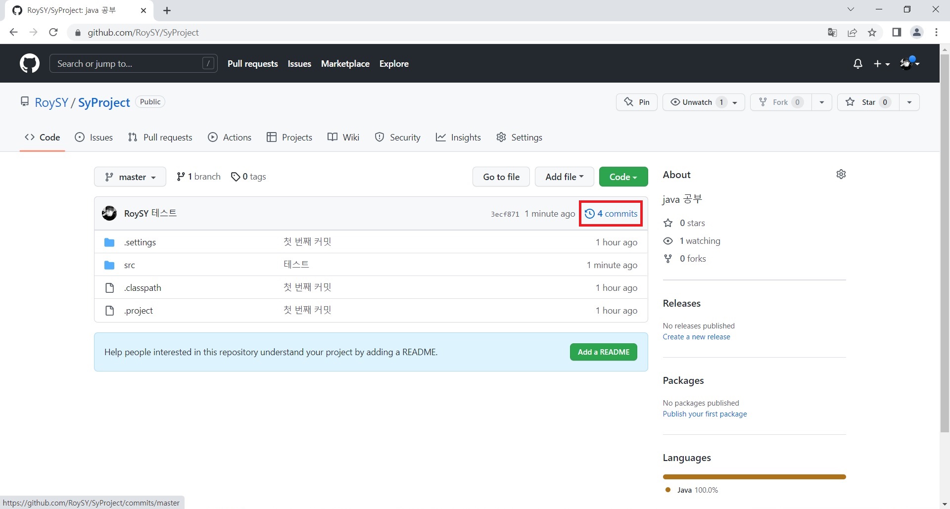Screen dimensions: 950x509
Task: View the 4 commits history
Action: point(611,214)
